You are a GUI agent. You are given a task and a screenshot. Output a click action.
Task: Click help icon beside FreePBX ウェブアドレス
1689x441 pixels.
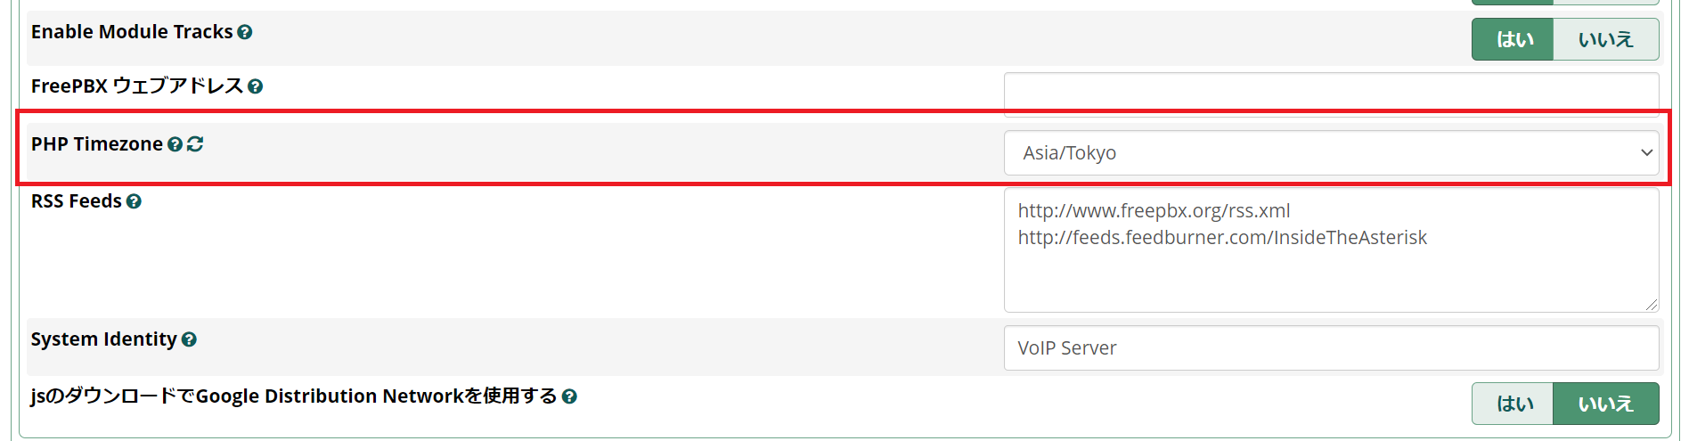255,86
